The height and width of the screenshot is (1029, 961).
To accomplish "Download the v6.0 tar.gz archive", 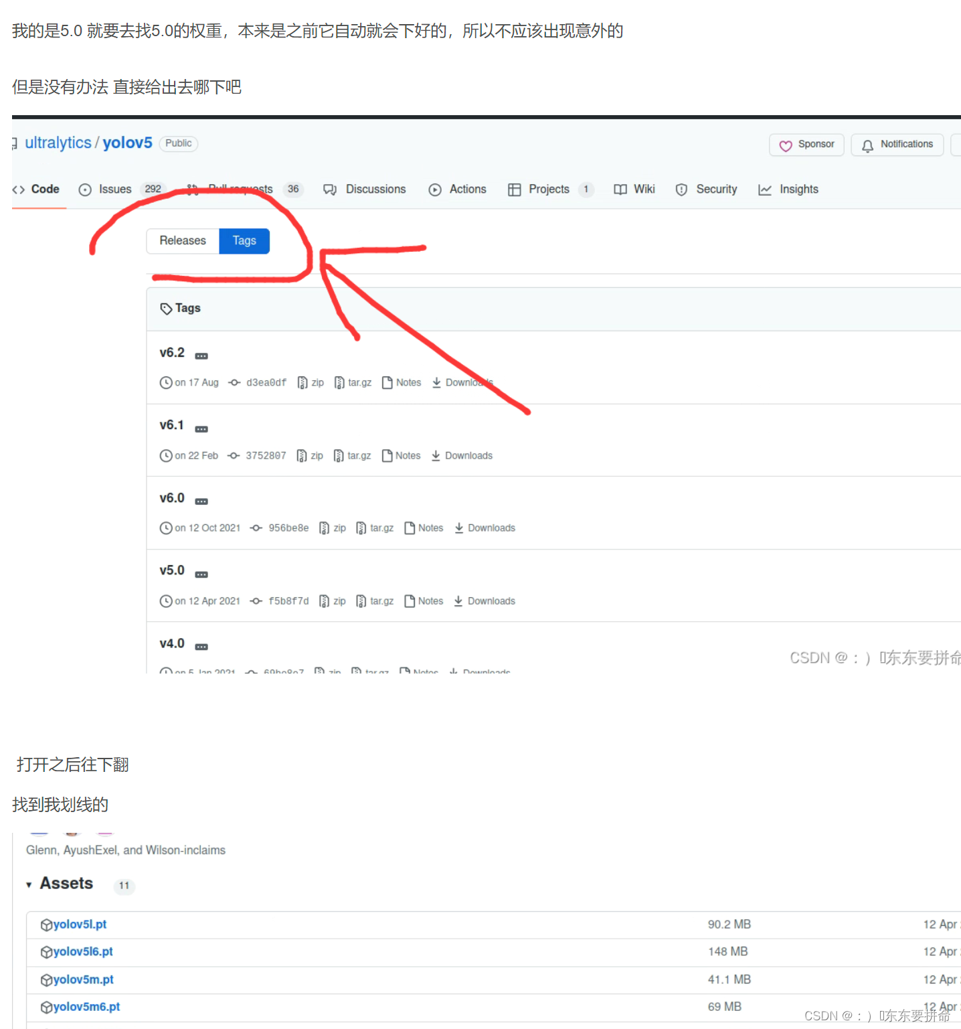I will pos(375,528).
